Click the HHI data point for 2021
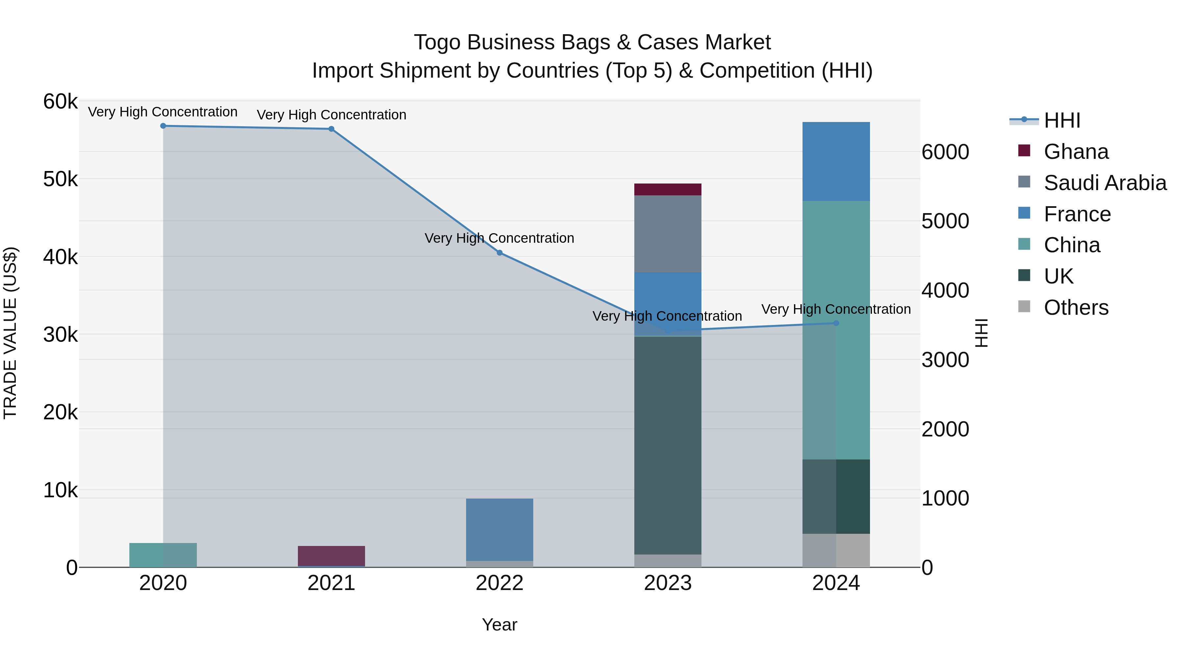This screenshot has width=1185, height=666. [331, 129]
